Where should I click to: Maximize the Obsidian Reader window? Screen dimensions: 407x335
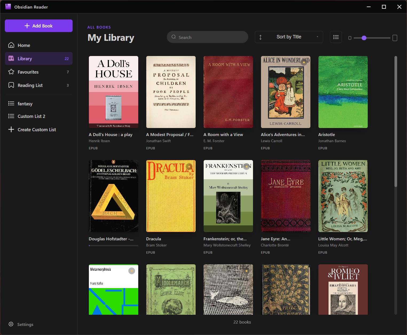point(384,7)
